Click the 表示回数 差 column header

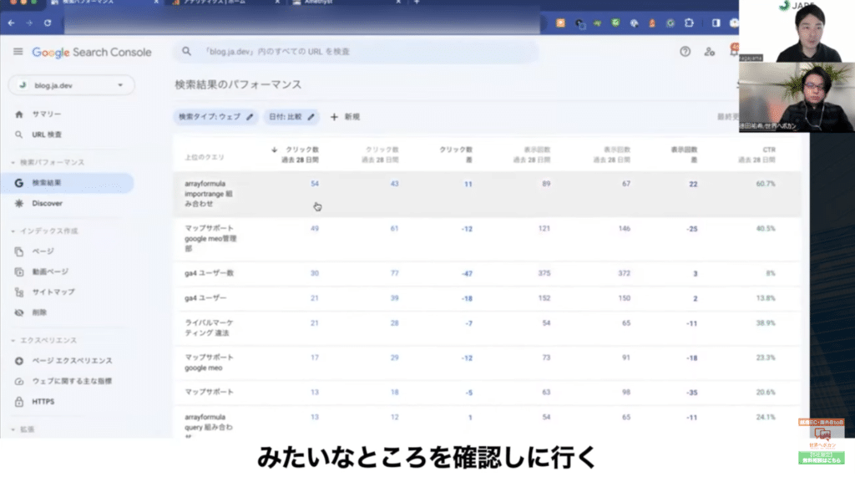pyautogui.click(x=684, y=155)
